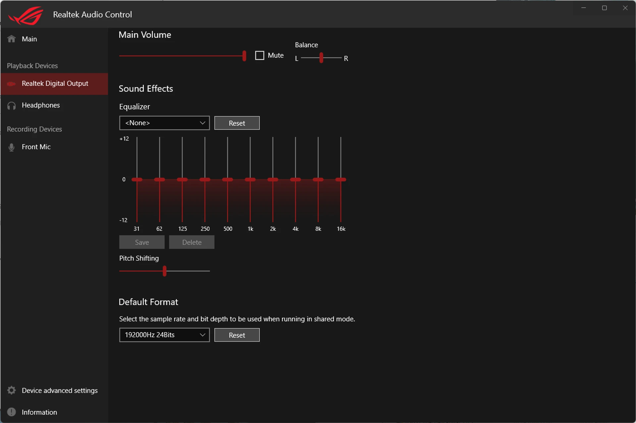The width and height of the screenshot is (636, 423).
Task: Click the 2k equalizer band handle
Action: click(x=273, y=180)
